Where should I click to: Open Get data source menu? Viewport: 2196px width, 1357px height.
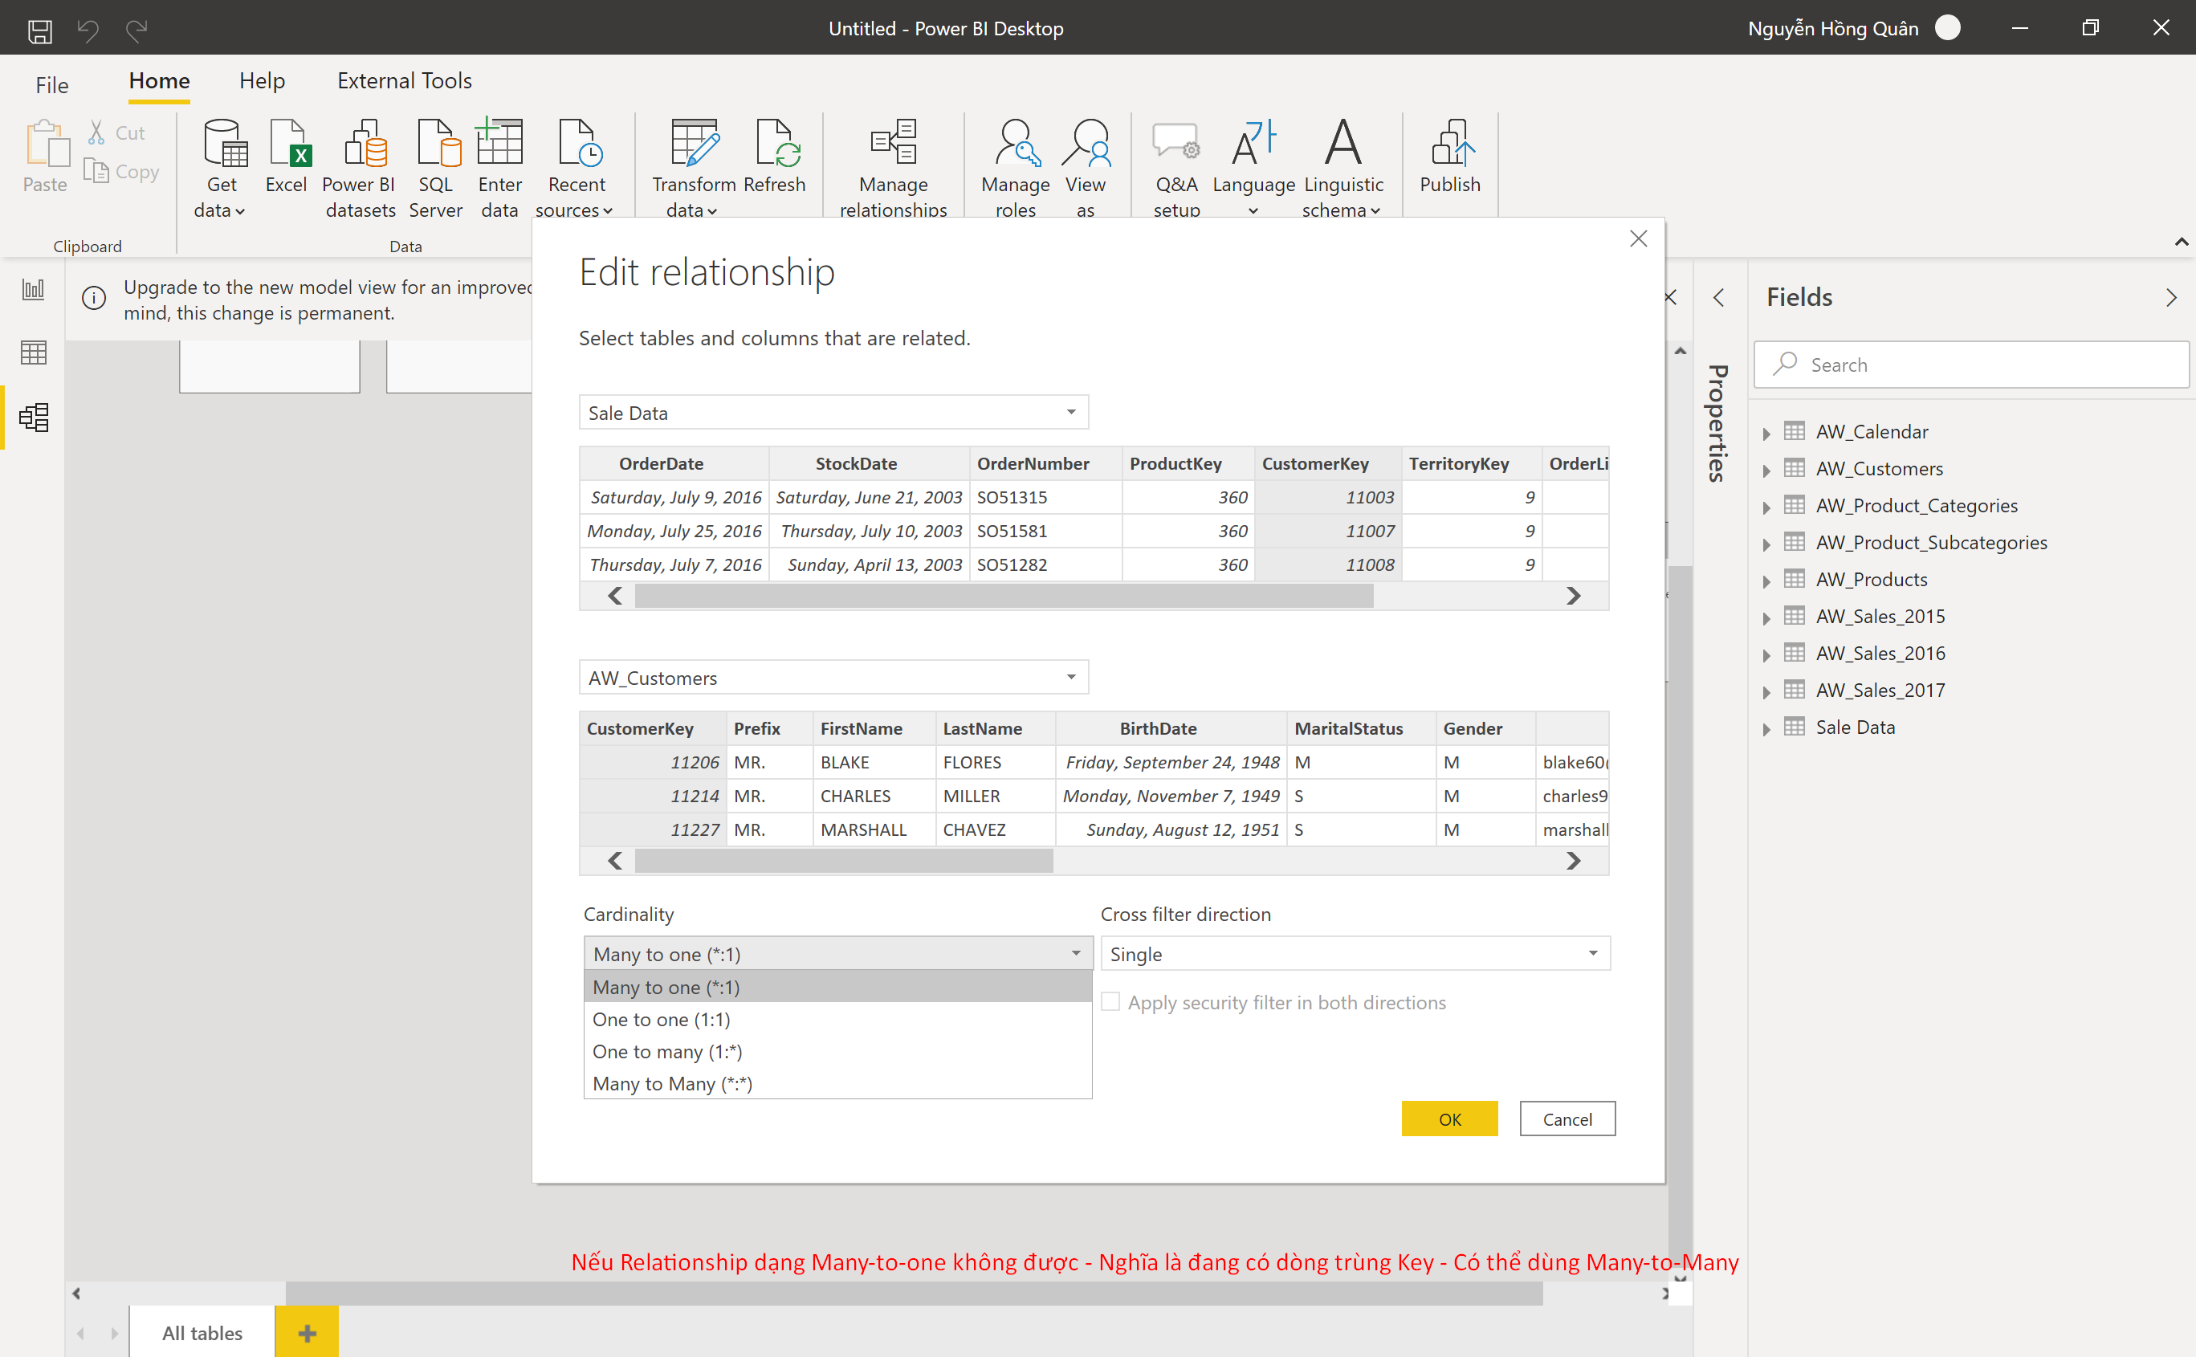click(x=221, y=169)
